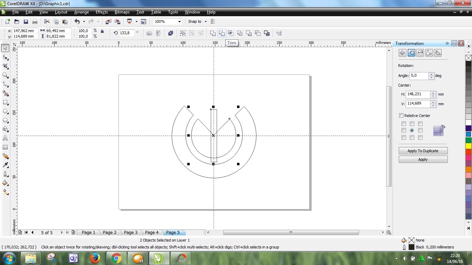Open the Bitmaps menu

click(122, 12)
